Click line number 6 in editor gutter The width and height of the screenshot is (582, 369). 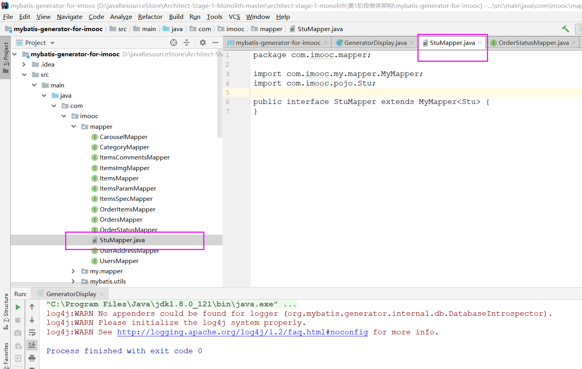(227, 102)
